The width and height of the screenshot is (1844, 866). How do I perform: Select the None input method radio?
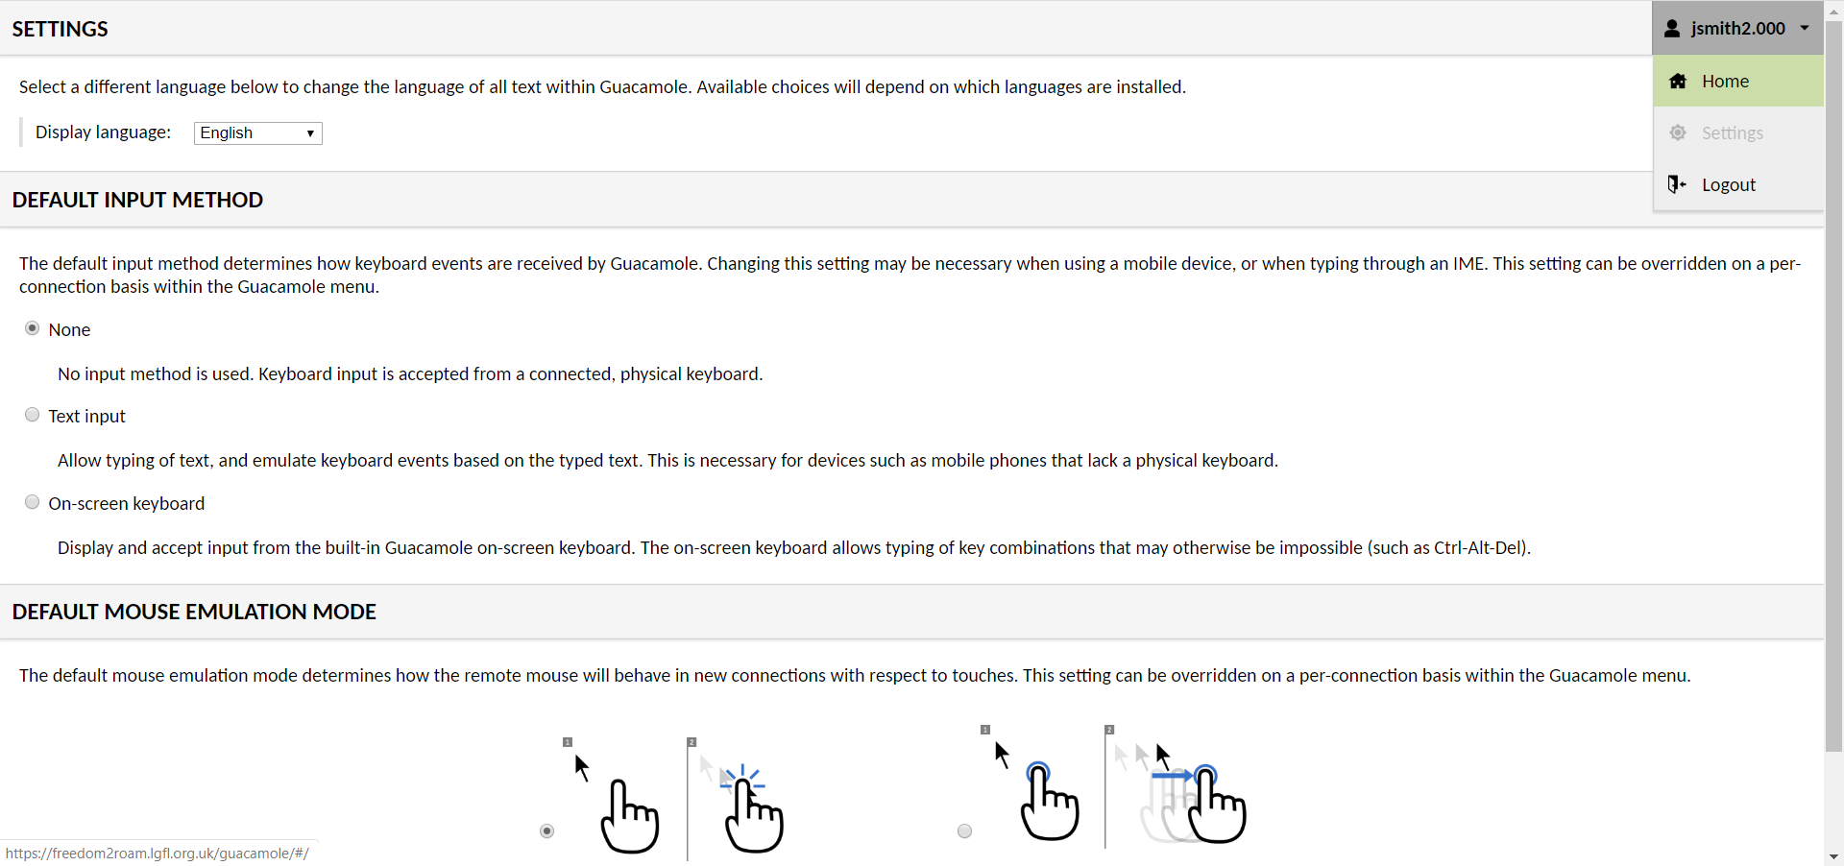(x=32, y=328)
